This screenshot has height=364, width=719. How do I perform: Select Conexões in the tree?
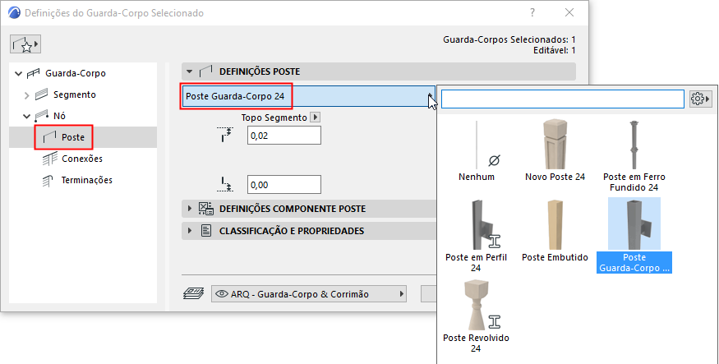[81, 159]
